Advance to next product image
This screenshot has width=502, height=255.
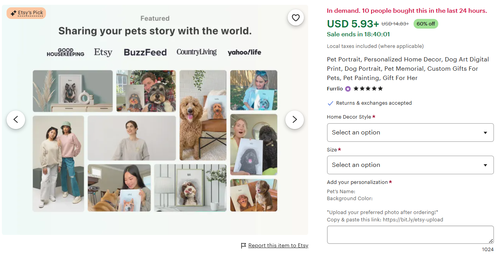[x=295, y=120]
